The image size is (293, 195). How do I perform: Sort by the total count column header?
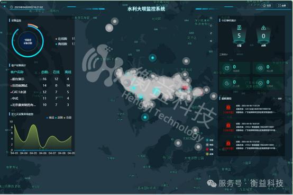pyautogui.click(x=44, y=72)
